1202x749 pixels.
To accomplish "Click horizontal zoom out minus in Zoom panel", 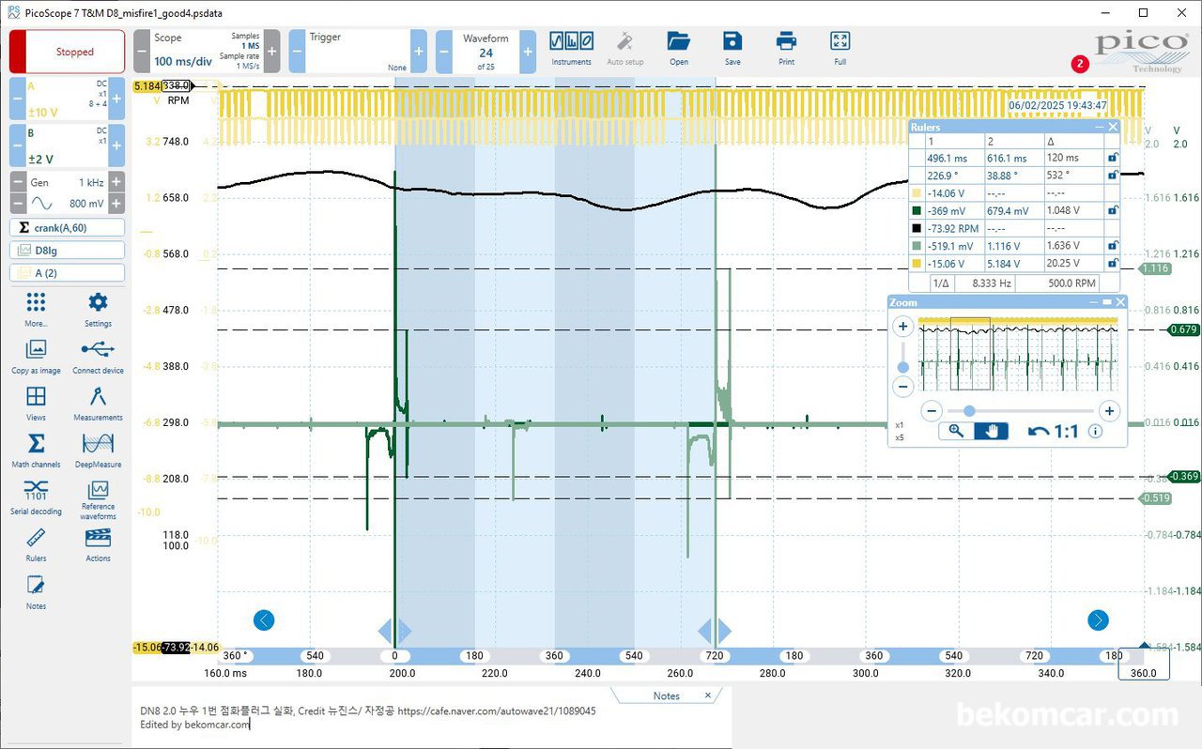I will 932,410.
